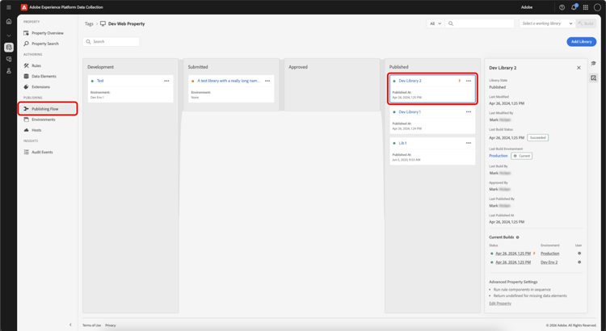Viewport: 606px width, 331px height.
Task: Open the Test library in Development
Action: [x=100, y=81]
